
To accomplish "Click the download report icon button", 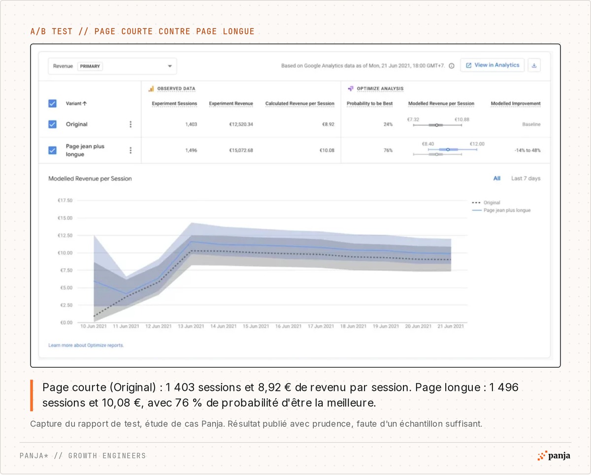I will click(534, 65).
